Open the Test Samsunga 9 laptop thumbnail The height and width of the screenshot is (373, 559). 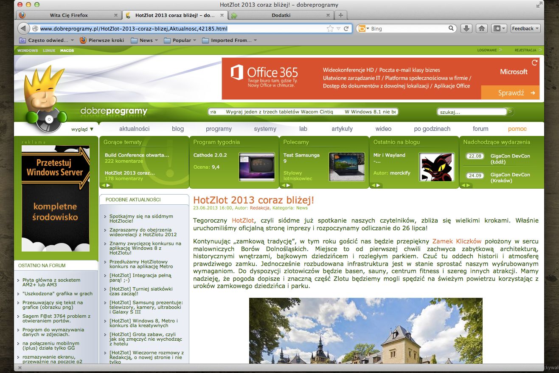(x=347, y=167)
